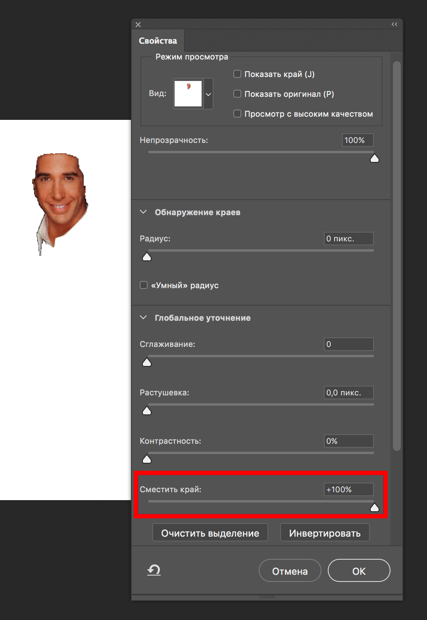Toggle the «Умный» радиус checkbox

pos(143,285)
